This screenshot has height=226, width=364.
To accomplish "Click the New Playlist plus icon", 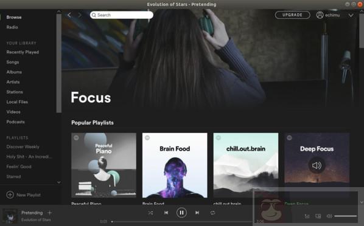I will click(x=10, y=194).
